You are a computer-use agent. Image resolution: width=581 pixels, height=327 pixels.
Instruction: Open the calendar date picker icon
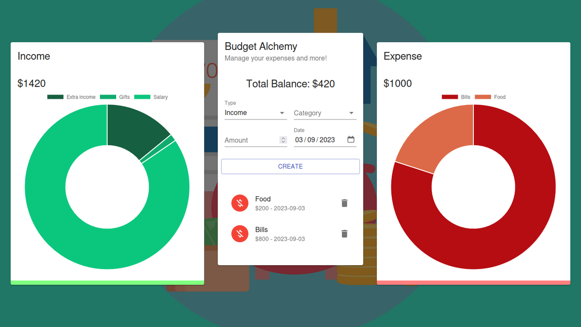click(x=351, y=139)
